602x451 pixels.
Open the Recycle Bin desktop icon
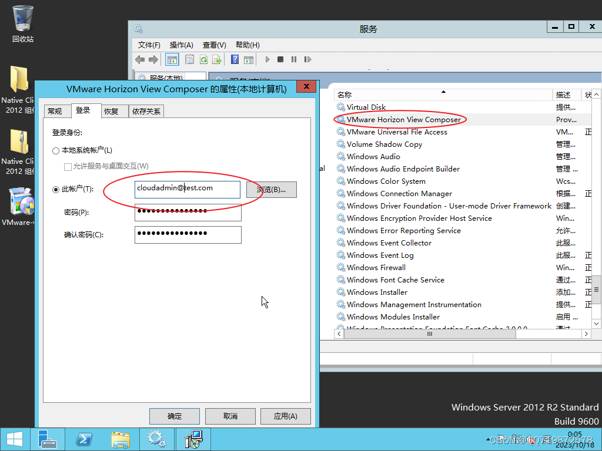click(23, 23)
